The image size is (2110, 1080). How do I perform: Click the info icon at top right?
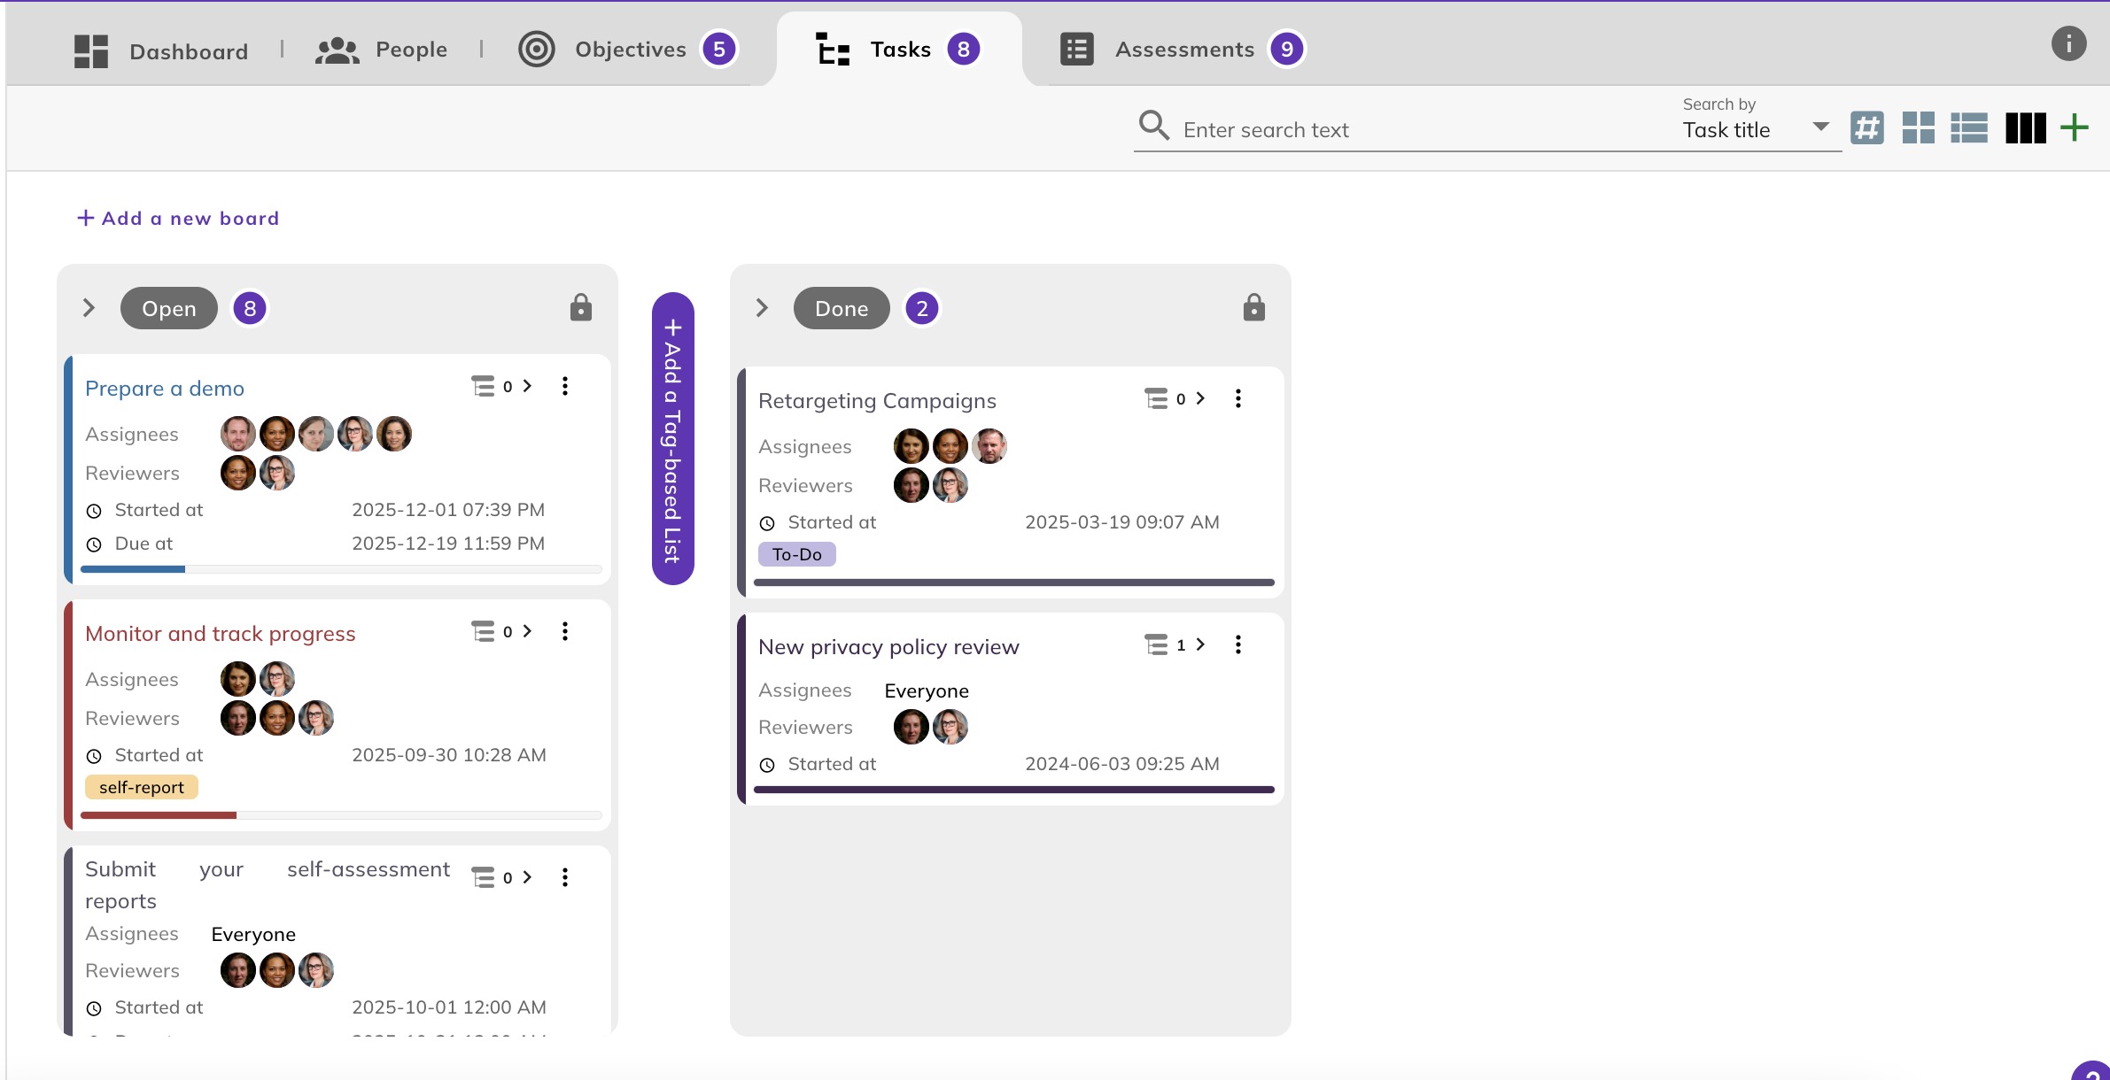point(2068,44)
